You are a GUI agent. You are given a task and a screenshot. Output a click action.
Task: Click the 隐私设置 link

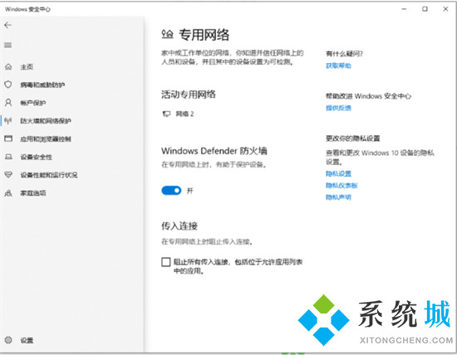click(x=338, y=173)
